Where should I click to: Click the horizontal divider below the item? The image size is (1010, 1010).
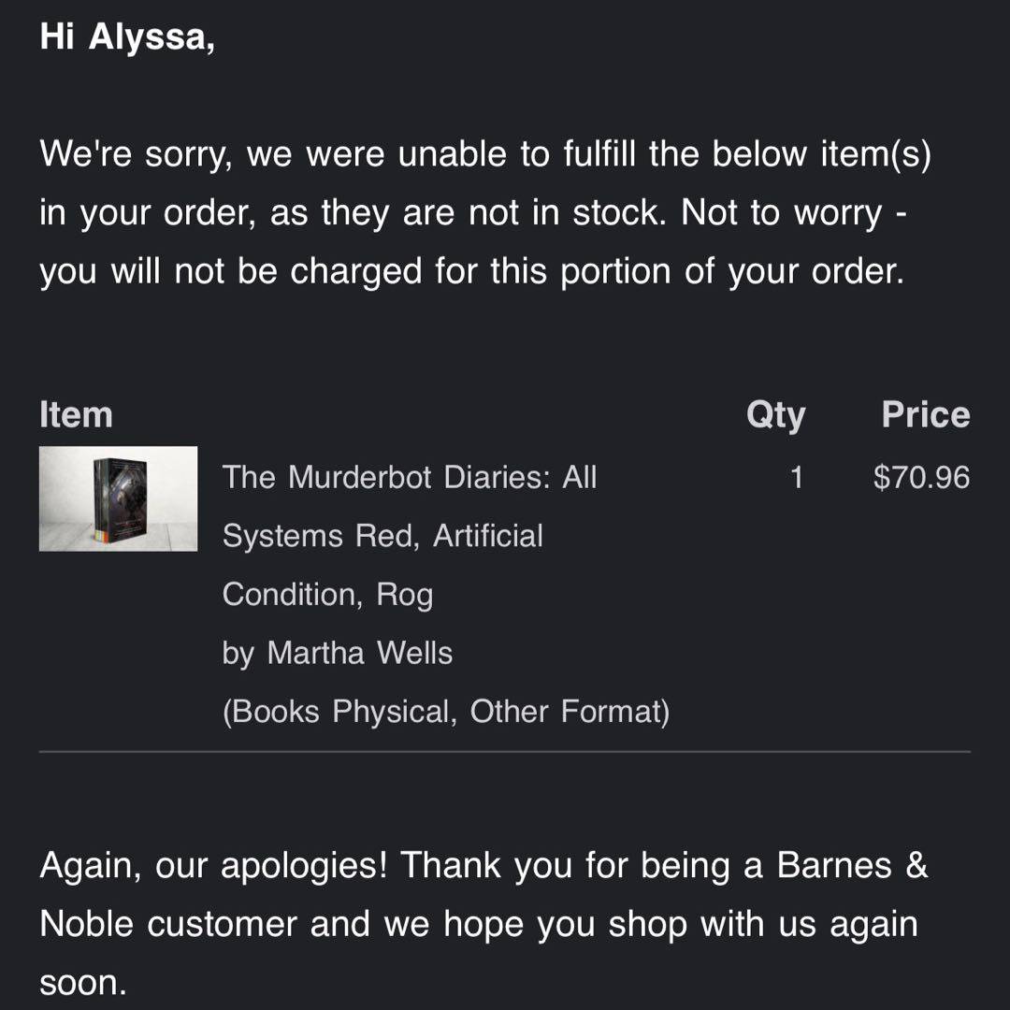(x=505, y=751)
